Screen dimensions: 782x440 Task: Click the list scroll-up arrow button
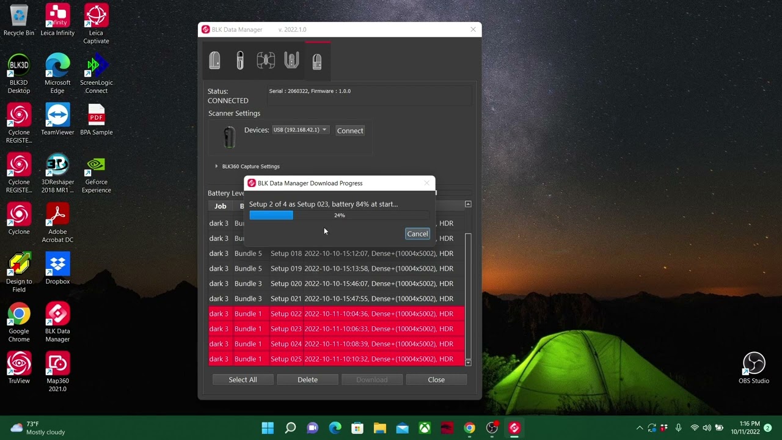click(x=468, y=204)
